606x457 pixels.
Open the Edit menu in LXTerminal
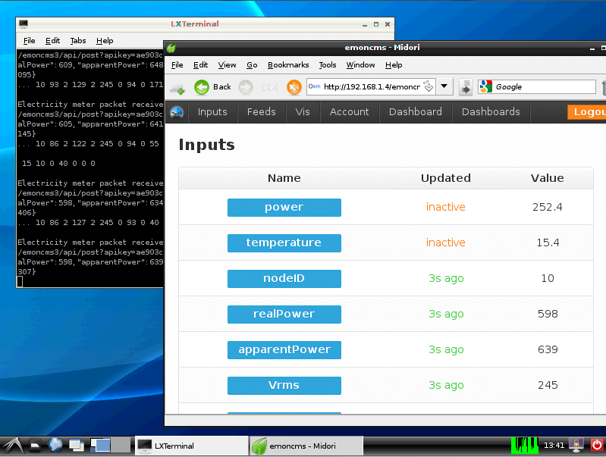pyautogui.click(x=52, y=41)
